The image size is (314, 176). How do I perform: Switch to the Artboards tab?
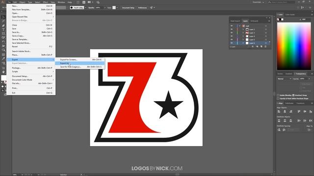tap(254, 21)
